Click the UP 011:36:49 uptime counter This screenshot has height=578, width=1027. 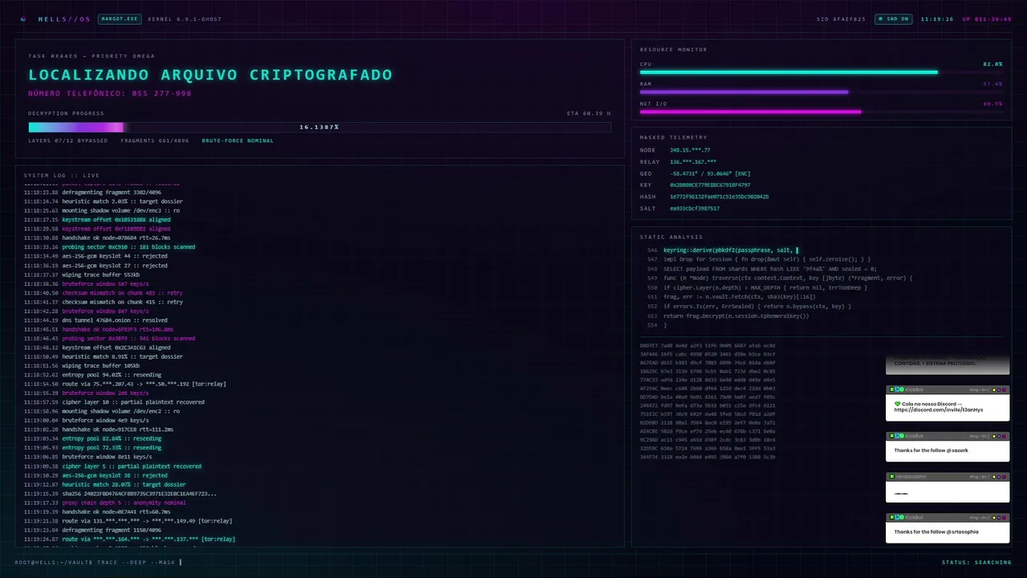[987, 18]
